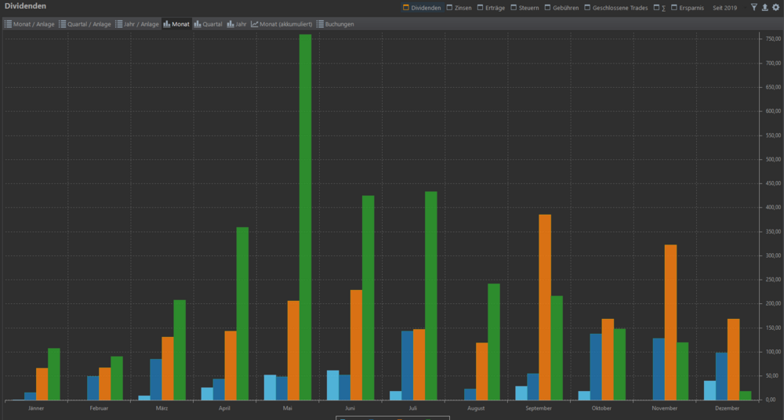Display the Jahr bar chart
784x420 pixels.
[237, 24]
